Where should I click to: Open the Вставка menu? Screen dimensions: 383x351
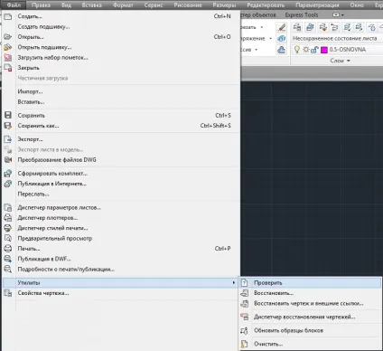(x=91, y=5)
